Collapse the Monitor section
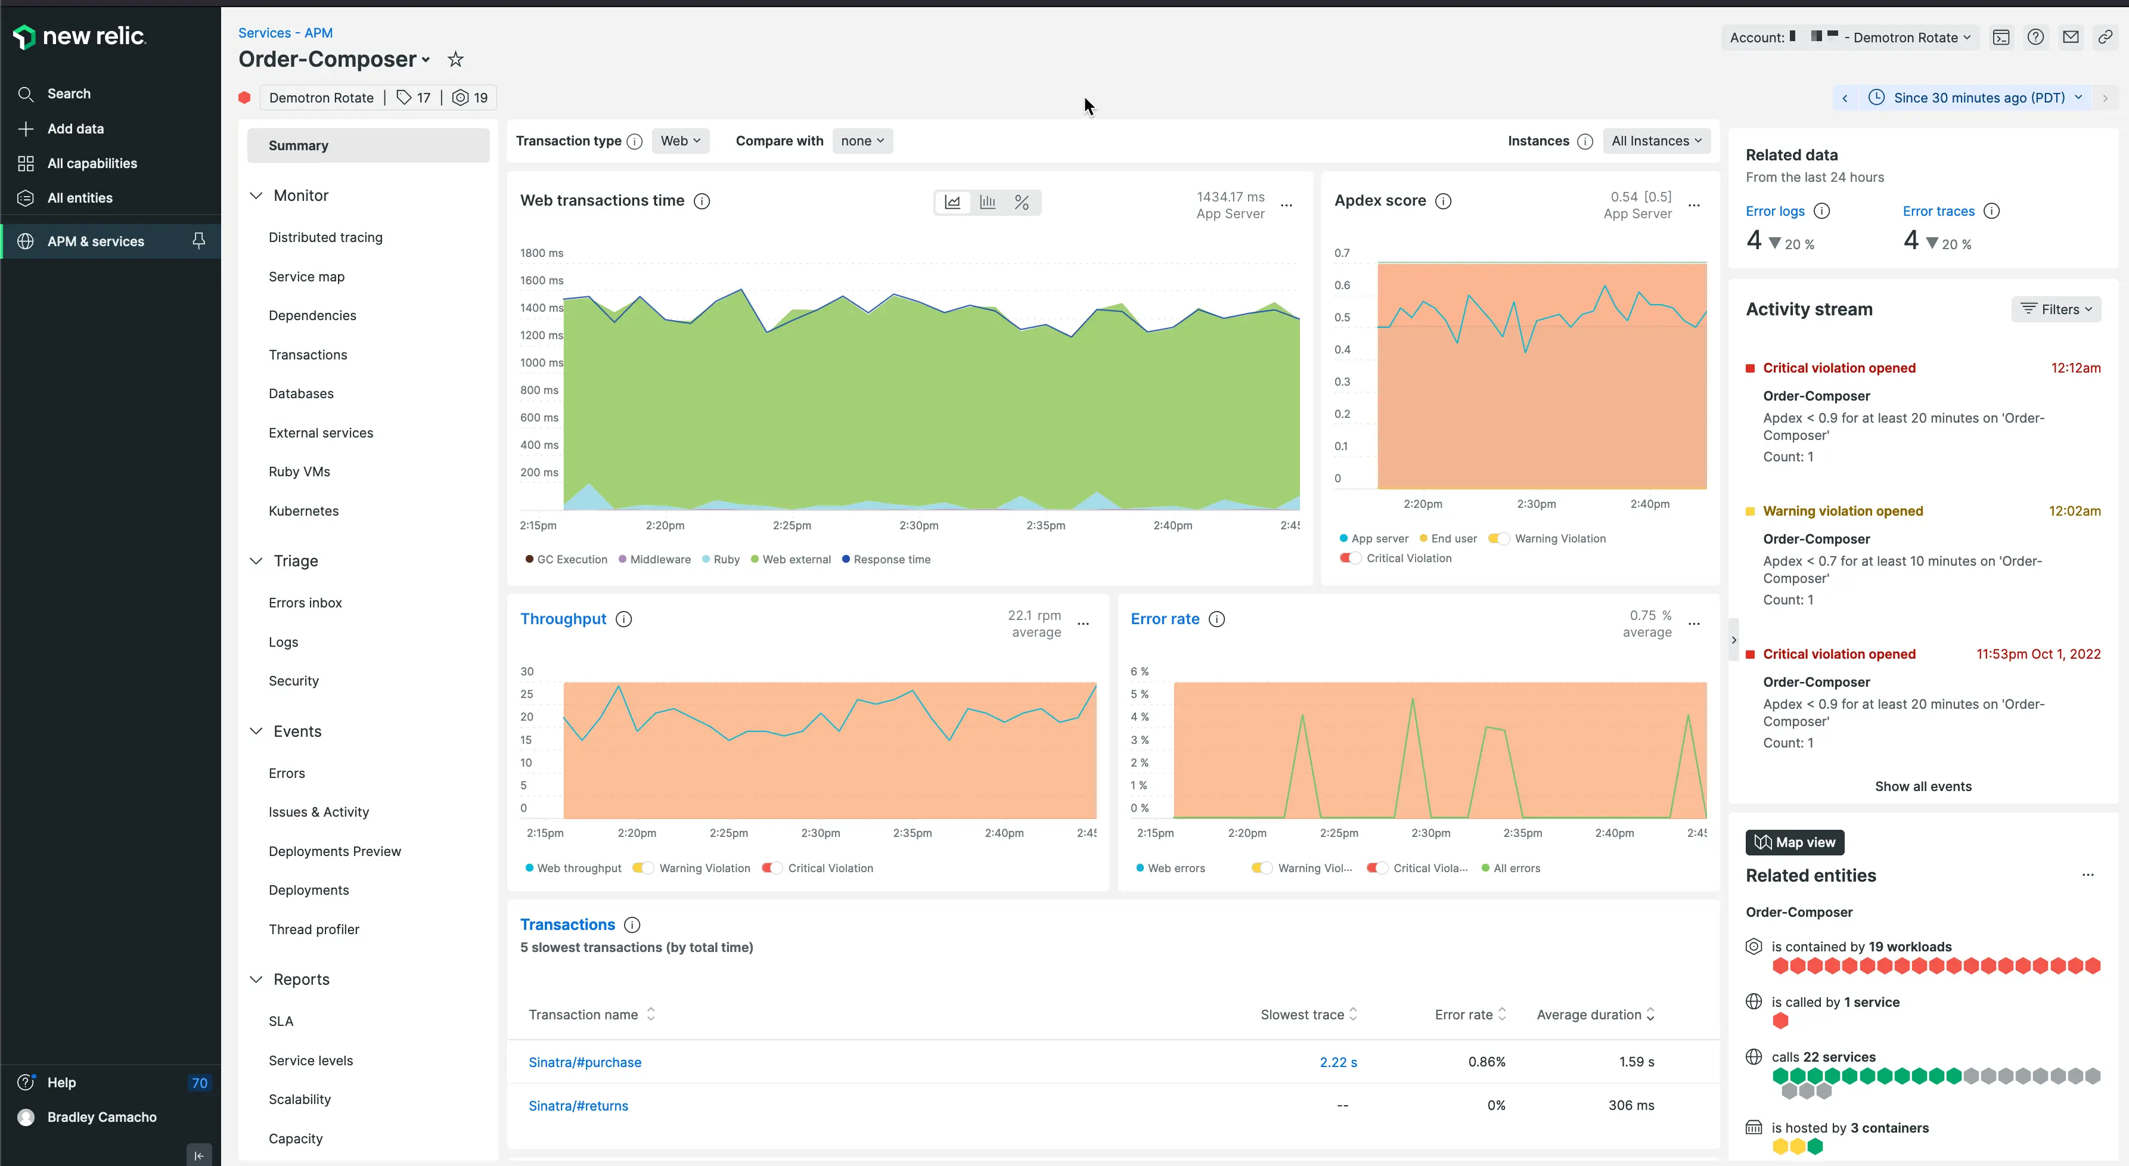2129x1166 pixels. 256,195
